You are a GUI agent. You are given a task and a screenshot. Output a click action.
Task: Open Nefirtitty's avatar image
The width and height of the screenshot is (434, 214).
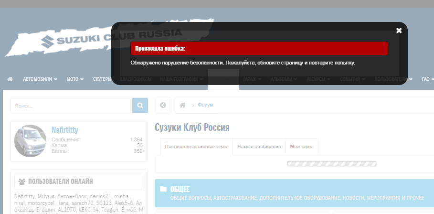click(x=31, y=140)
